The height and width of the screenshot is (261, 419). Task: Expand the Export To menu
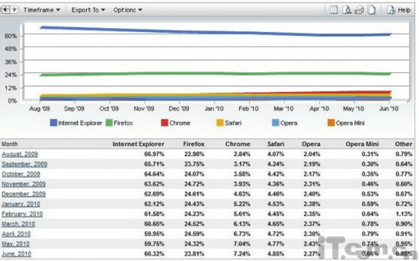[x=88, y=10]
